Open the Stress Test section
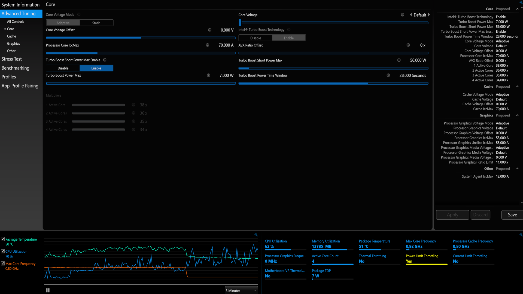The width and height of the screenshot is (523, 294). click(11, 59)
